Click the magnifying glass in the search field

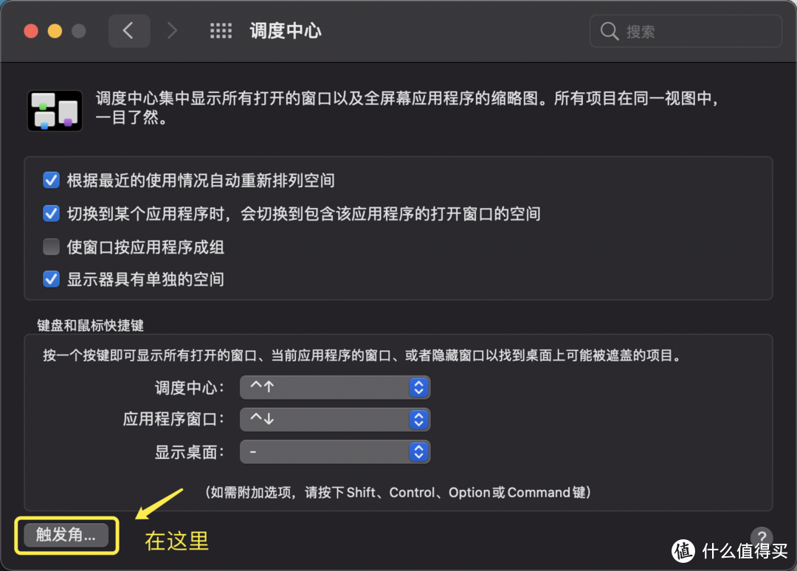(x=609, y=31)
